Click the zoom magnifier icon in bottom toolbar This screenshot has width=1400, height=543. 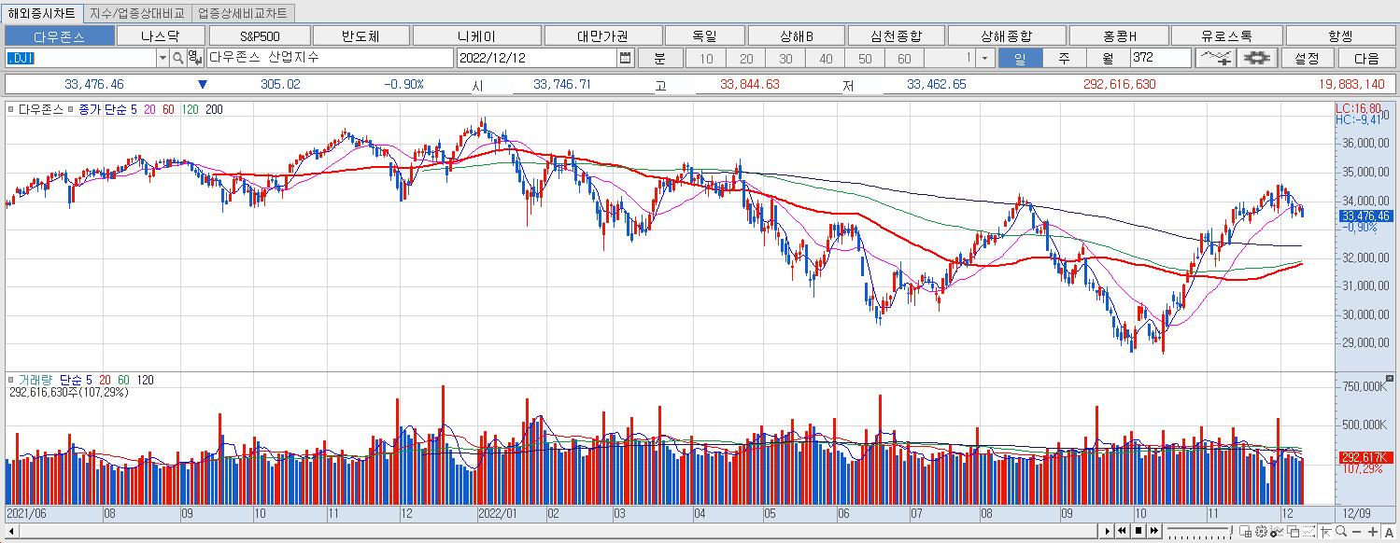[x=1341, y=532]
